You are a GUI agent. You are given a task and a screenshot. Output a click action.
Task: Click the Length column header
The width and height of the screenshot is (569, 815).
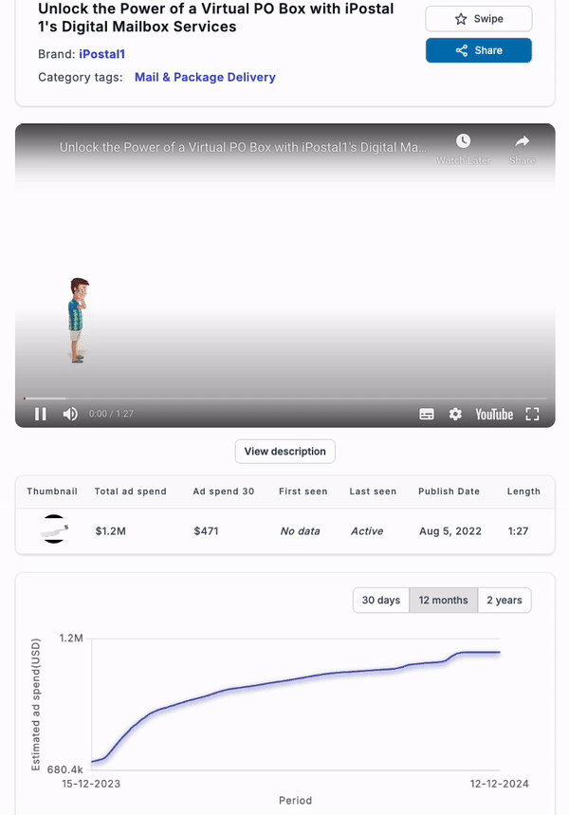[x=523, y=491]
